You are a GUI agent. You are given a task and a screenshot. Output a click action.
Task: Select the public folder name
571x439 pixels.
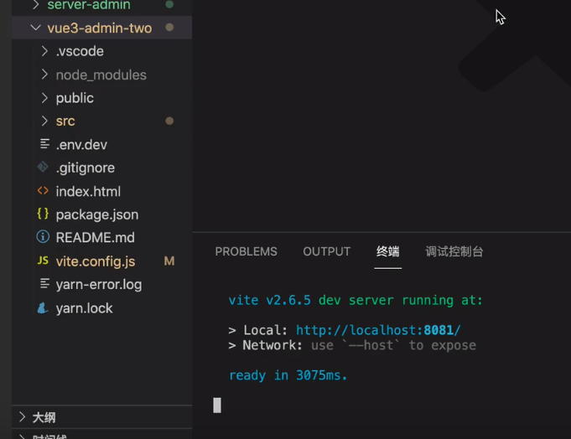coord(75,98)
